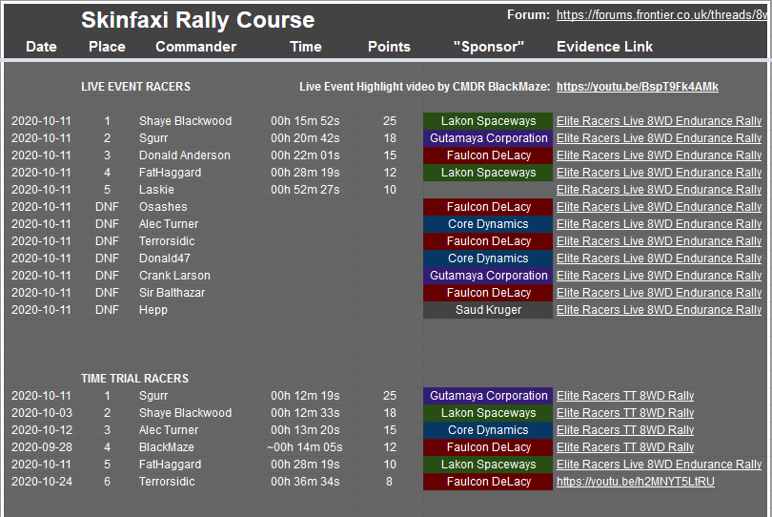This screenshot has height=517, width=772.
Task: Select time cell 00h 22m 01s
Action: tap(305, 155)
